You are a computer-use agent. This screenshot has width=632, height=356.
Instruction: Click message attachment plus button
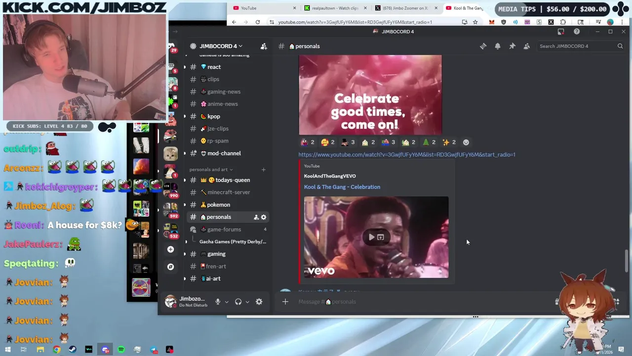(285, 302)
